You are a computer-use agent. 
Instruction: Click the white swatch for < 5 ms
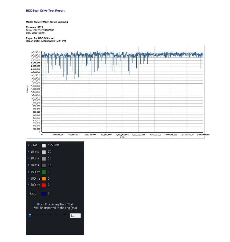pyautogui.click(x=43, y=145)
